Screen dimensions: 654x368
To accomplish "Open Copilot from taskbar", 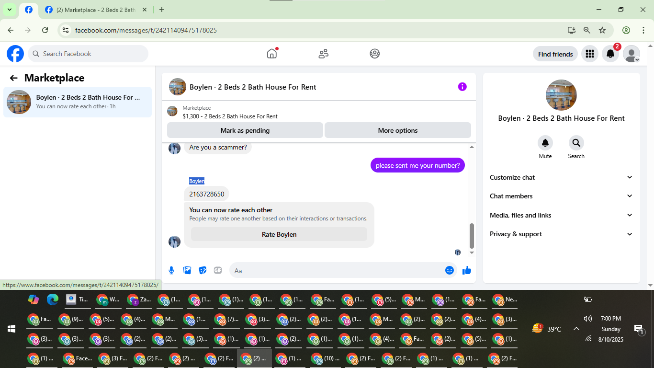I will (33, 299).
